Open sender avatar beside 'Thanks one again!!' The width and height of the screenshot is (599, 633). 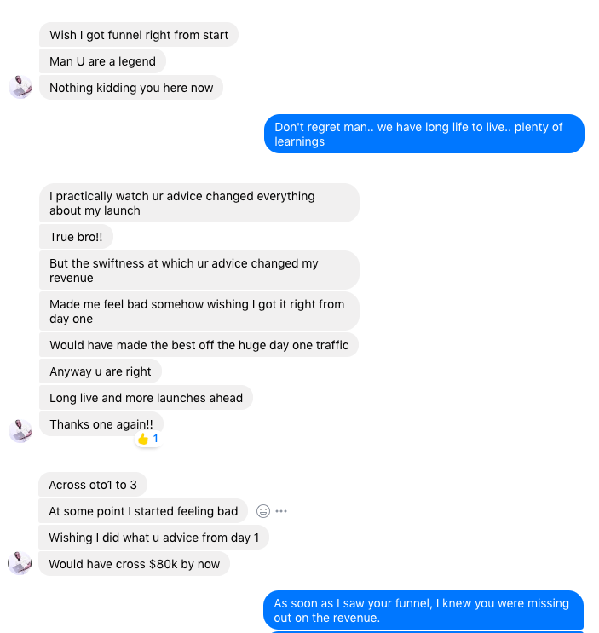20,431
